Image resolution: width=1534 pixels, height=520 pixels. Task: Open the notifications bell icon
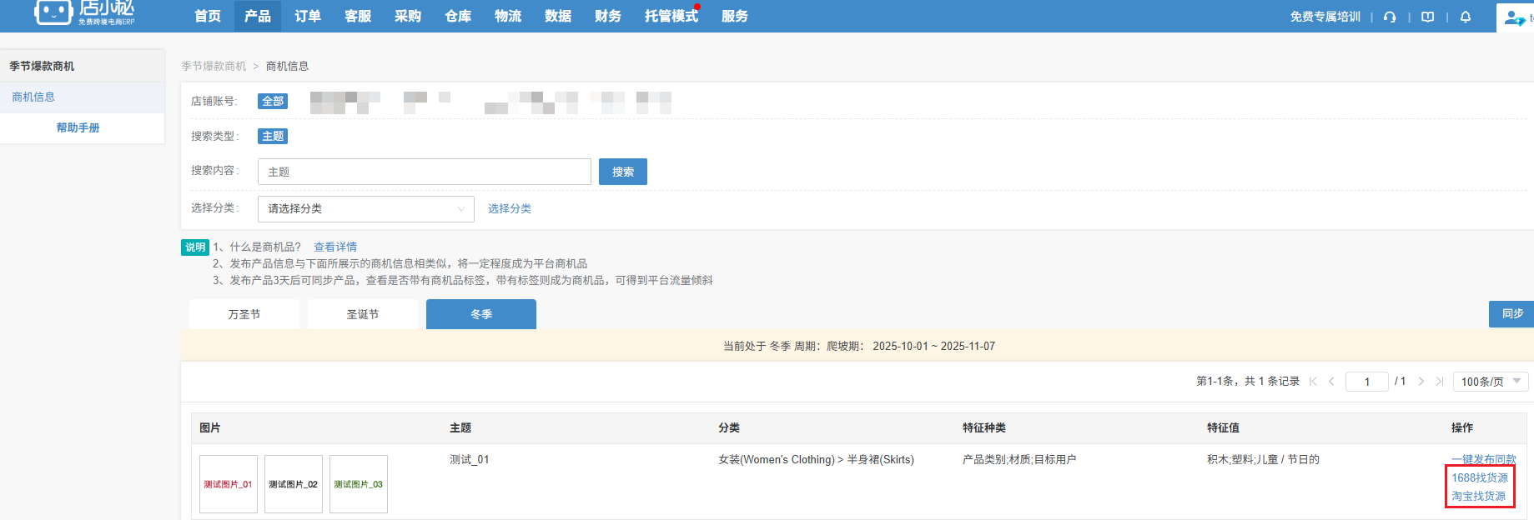tap(1465, 17)
